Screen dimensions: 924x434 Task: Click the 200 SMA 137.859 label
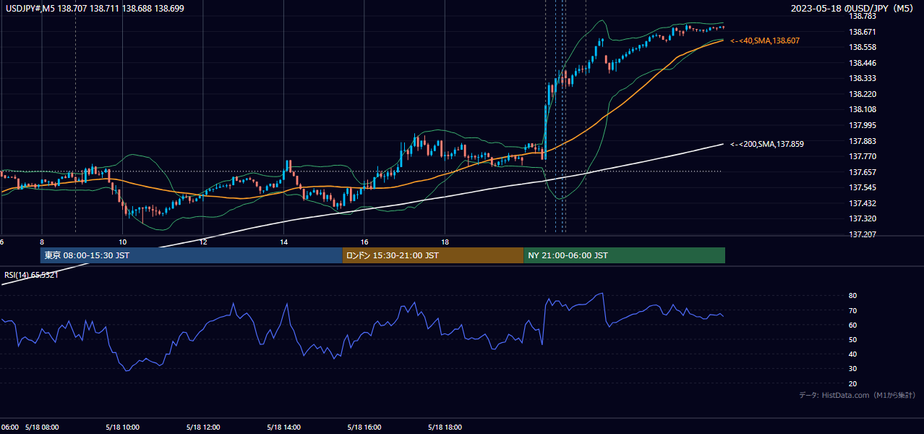(x=767, y=145)
